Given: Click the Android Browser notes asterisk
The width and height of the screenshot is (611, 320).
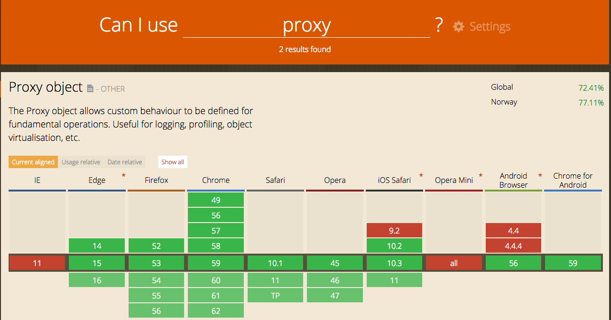Looking at the screenshot, I should 540,176.
